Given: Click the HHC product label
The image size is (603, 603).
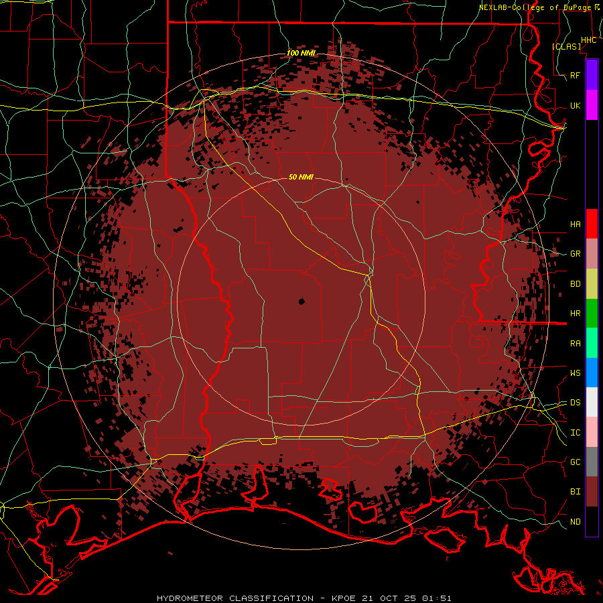Looking at the screenshot, I should pos(588,40).
